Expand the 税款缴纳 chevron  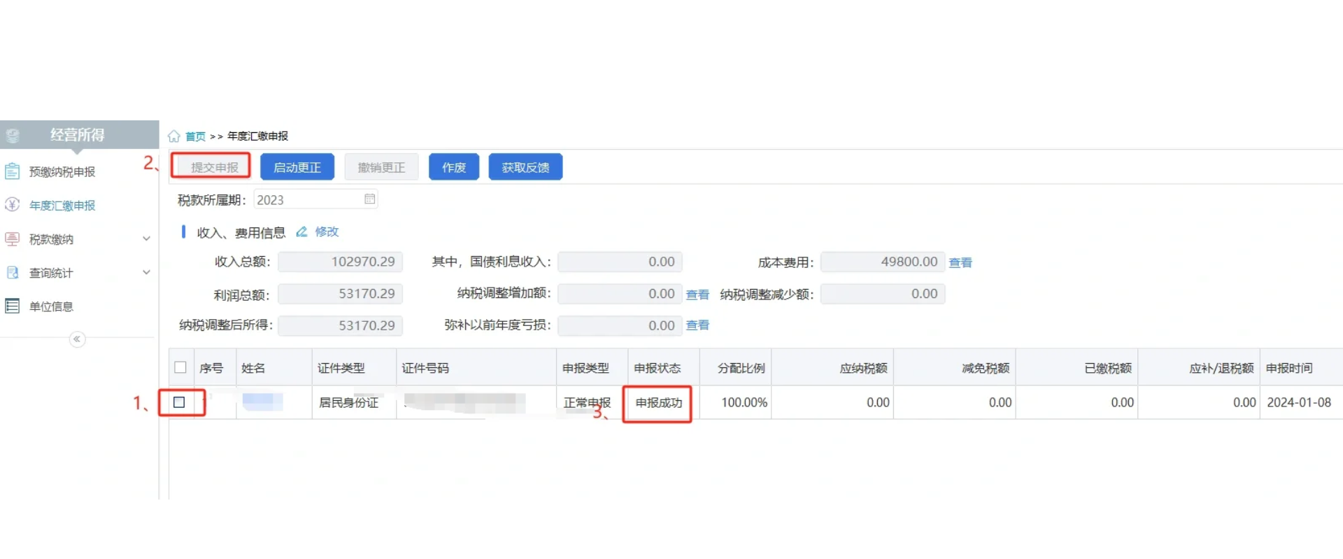tap(146, 239)
